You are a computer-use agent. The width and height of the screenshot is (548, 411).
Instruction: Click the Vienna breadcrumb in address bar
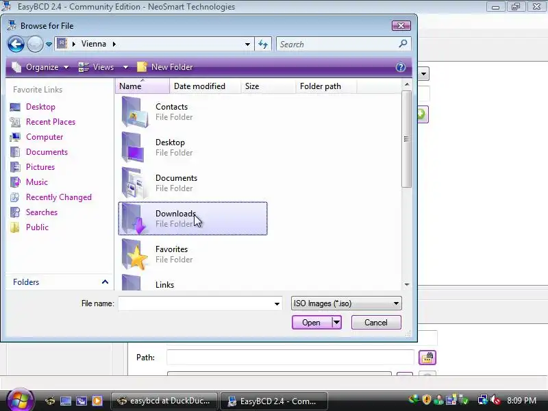(x=94, y=44)
